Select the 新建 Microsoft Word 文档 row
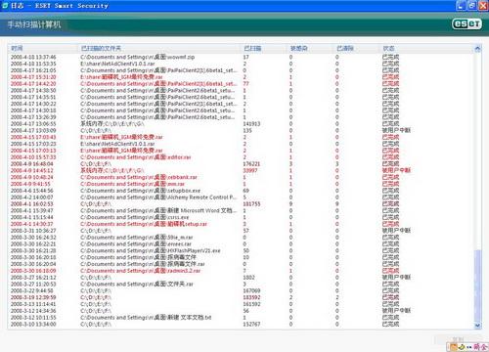489x352 pixels. (241, 210)
